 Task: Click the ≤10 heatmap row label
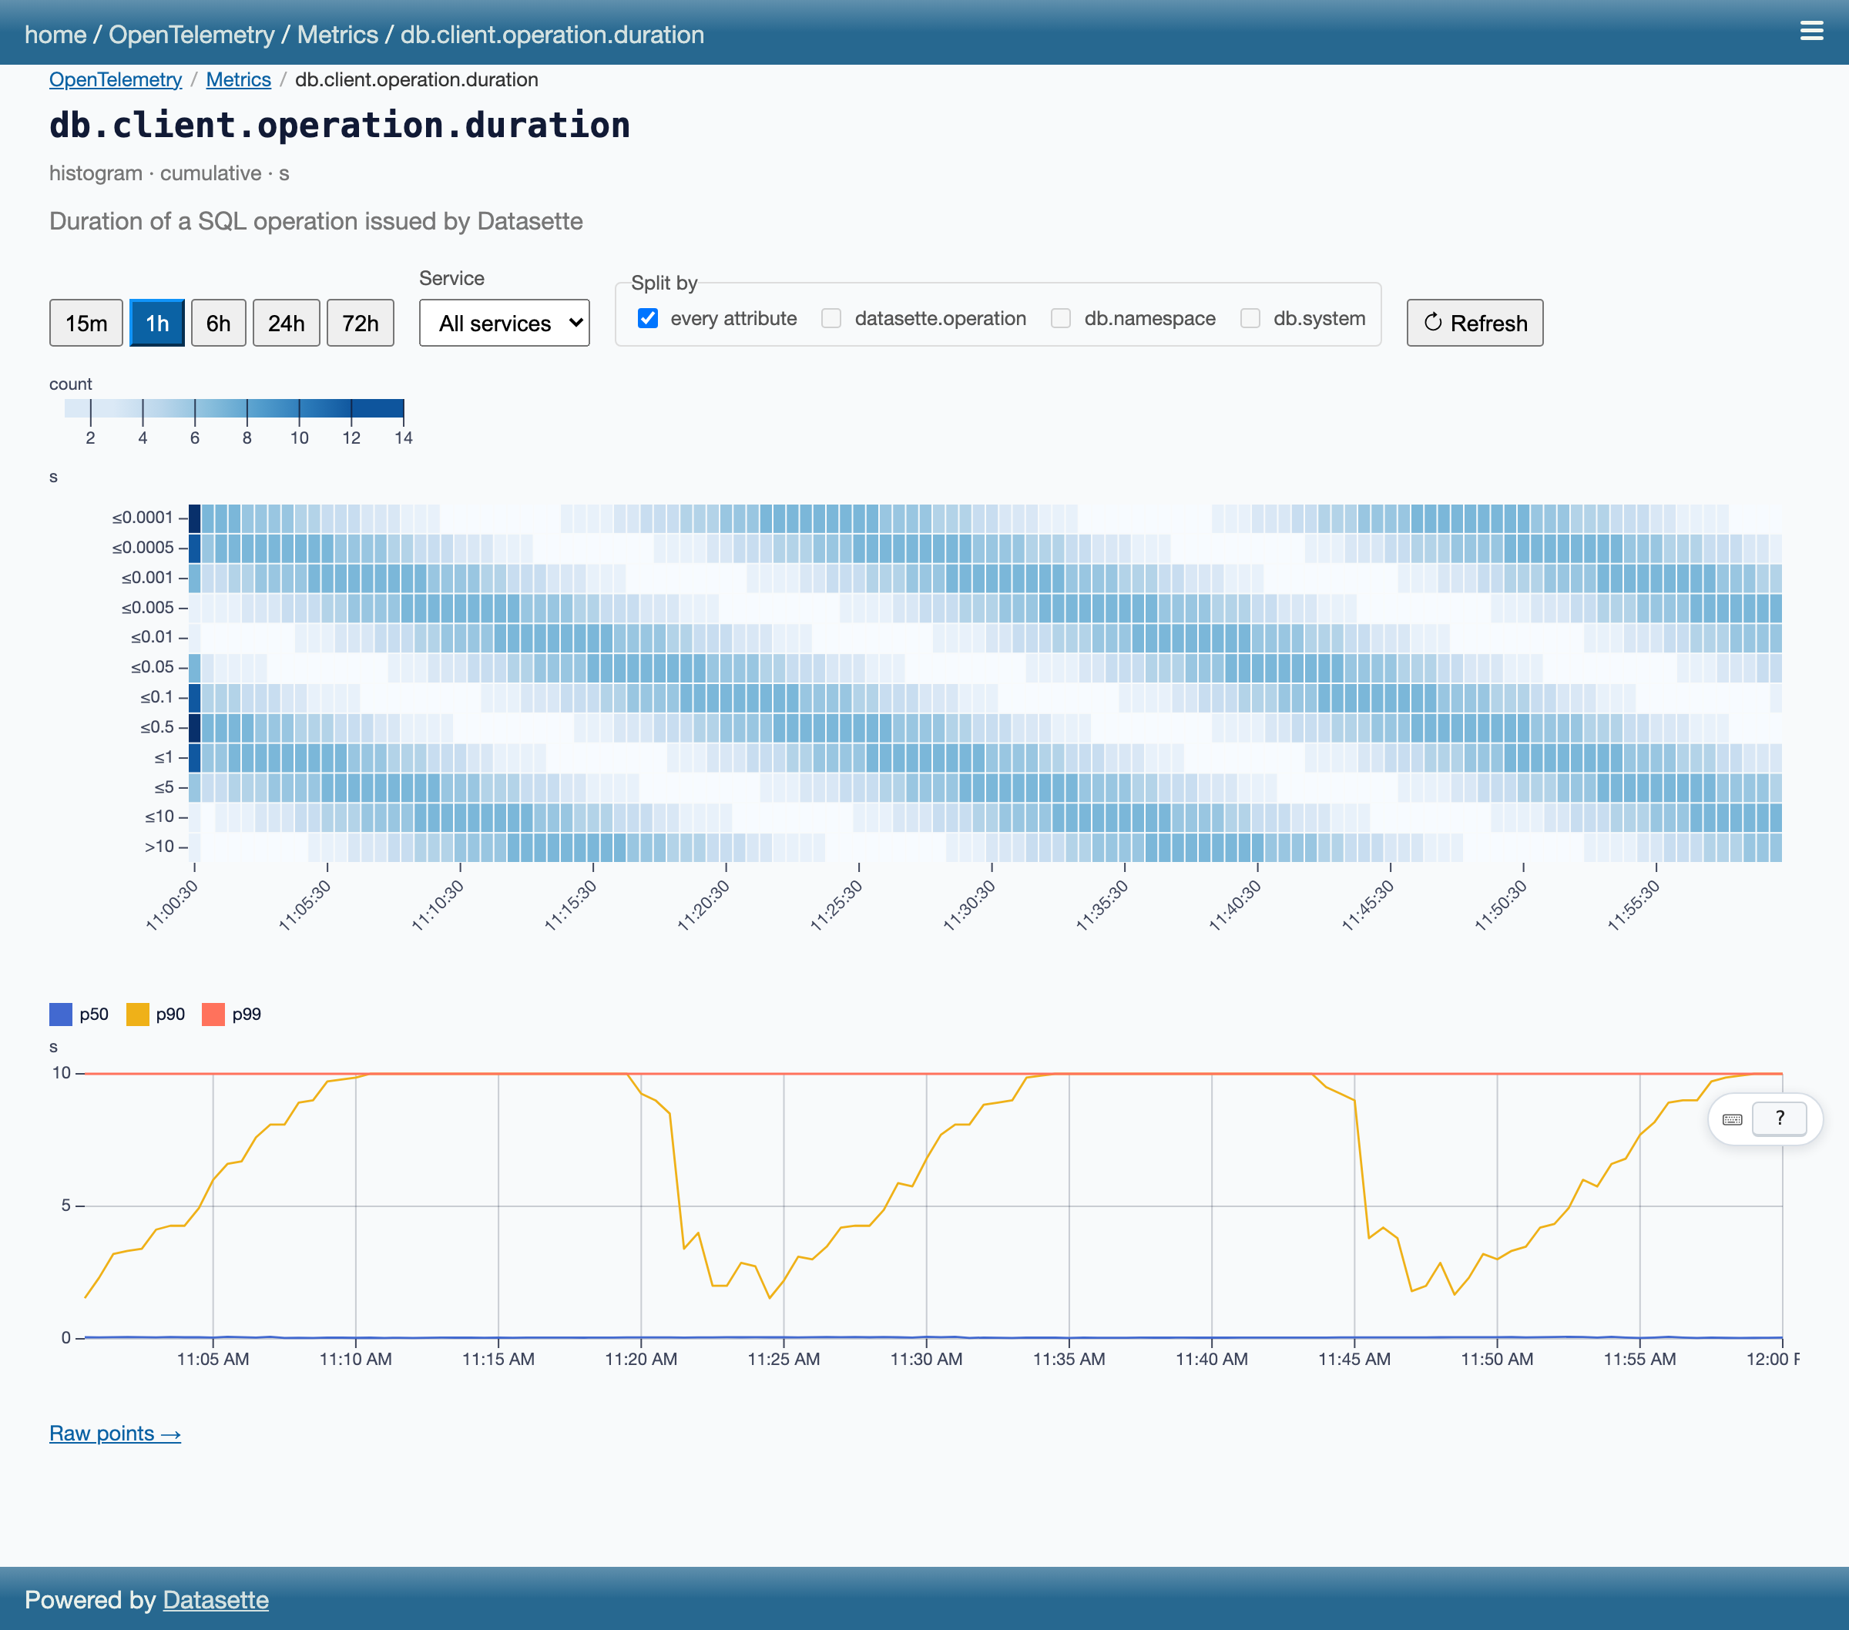(x=159, y=817)
